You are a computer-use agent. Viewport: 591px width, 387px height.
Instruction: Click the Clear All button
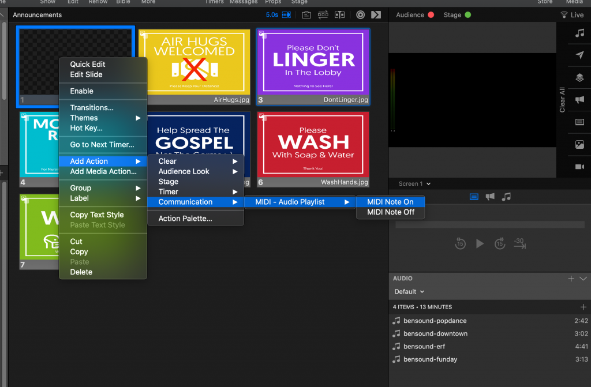point(562,100)
